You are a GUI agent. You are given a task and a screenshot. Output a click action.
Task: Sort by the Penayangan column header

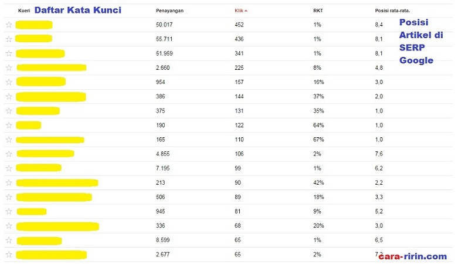[169, 11]
